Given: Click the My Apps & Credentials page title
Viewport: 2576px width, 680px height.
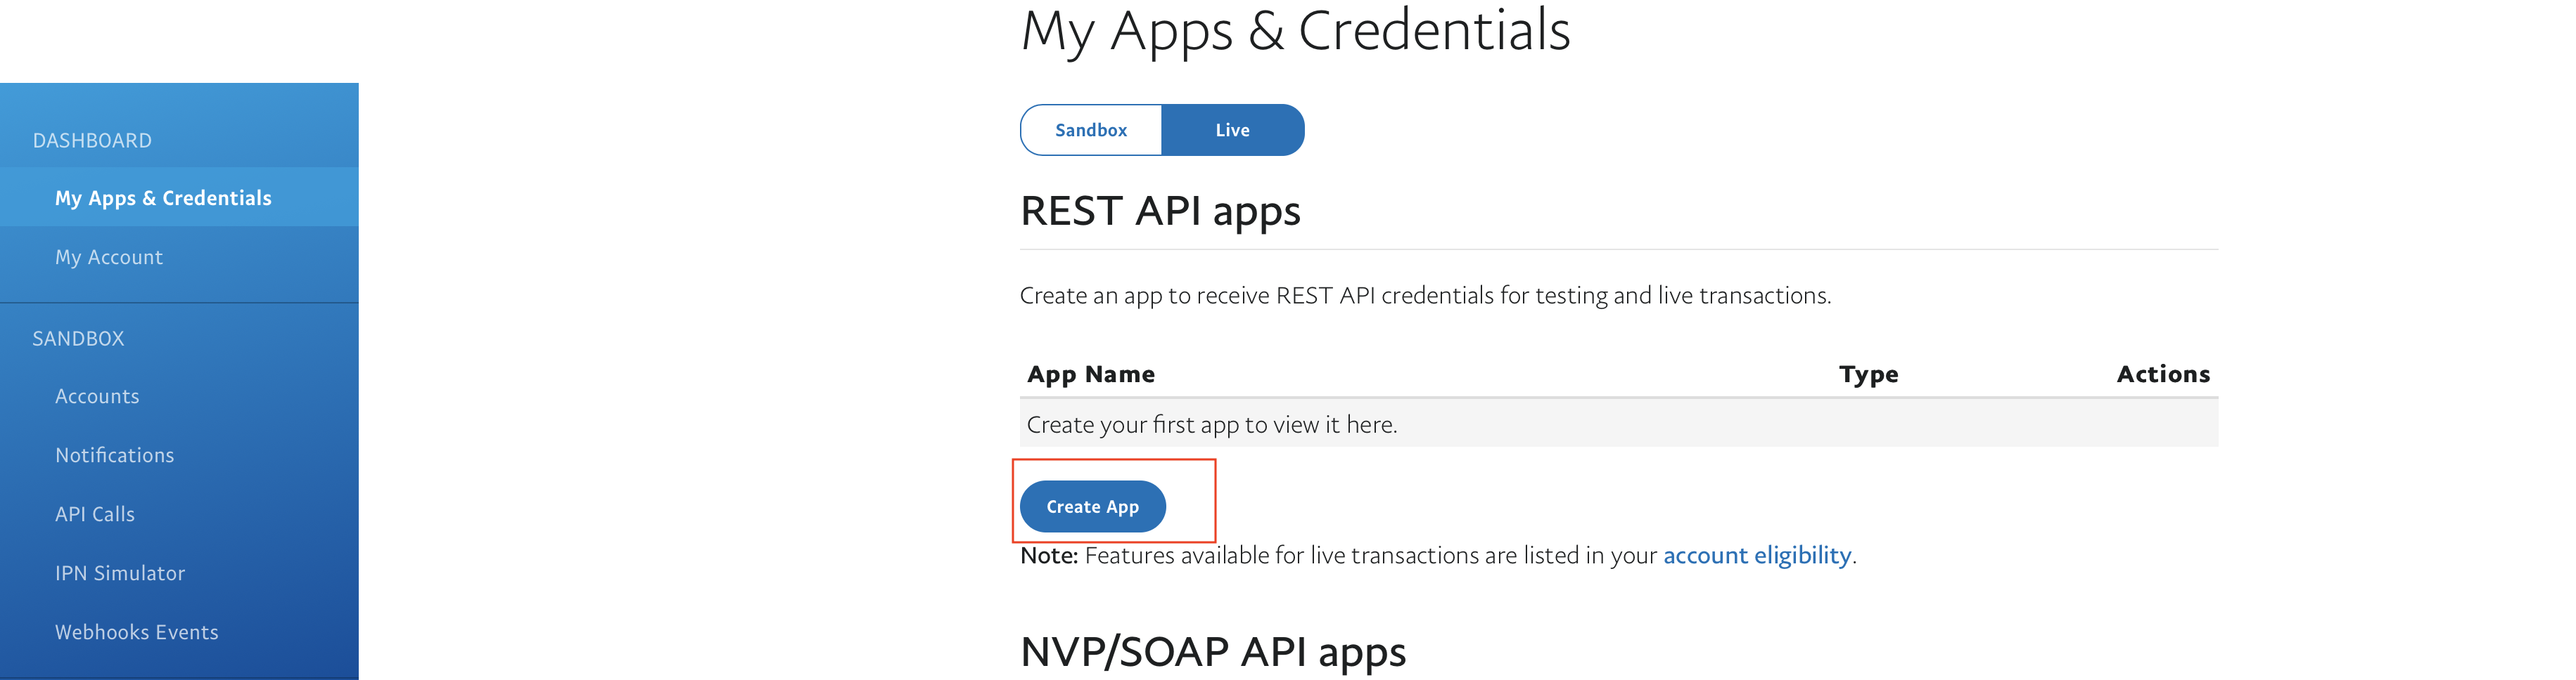Looking at the screenshot, I should 1296,30.
